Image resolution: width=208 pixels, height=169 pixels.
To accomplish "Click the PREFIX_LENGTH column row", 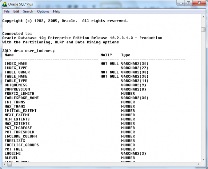I will tap(70, 94).
